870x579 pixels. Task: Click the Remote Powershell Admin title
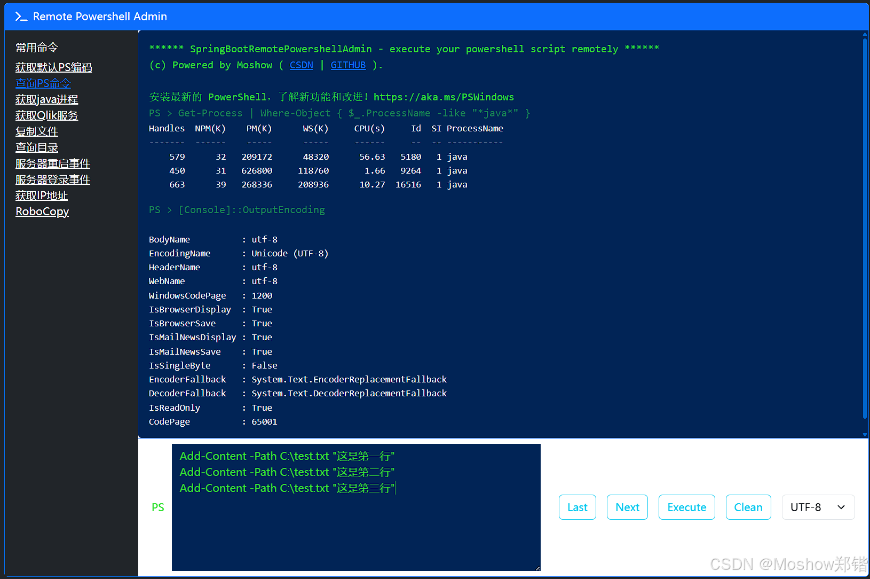pos(100,17)
